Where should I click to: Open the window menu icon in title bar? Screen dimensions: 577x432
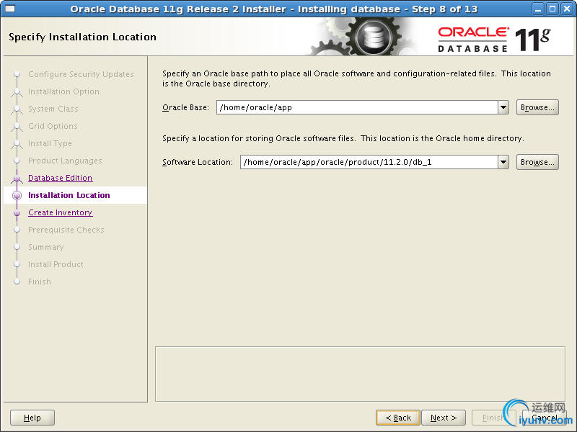pyautogui.click(x=9, y=9)
